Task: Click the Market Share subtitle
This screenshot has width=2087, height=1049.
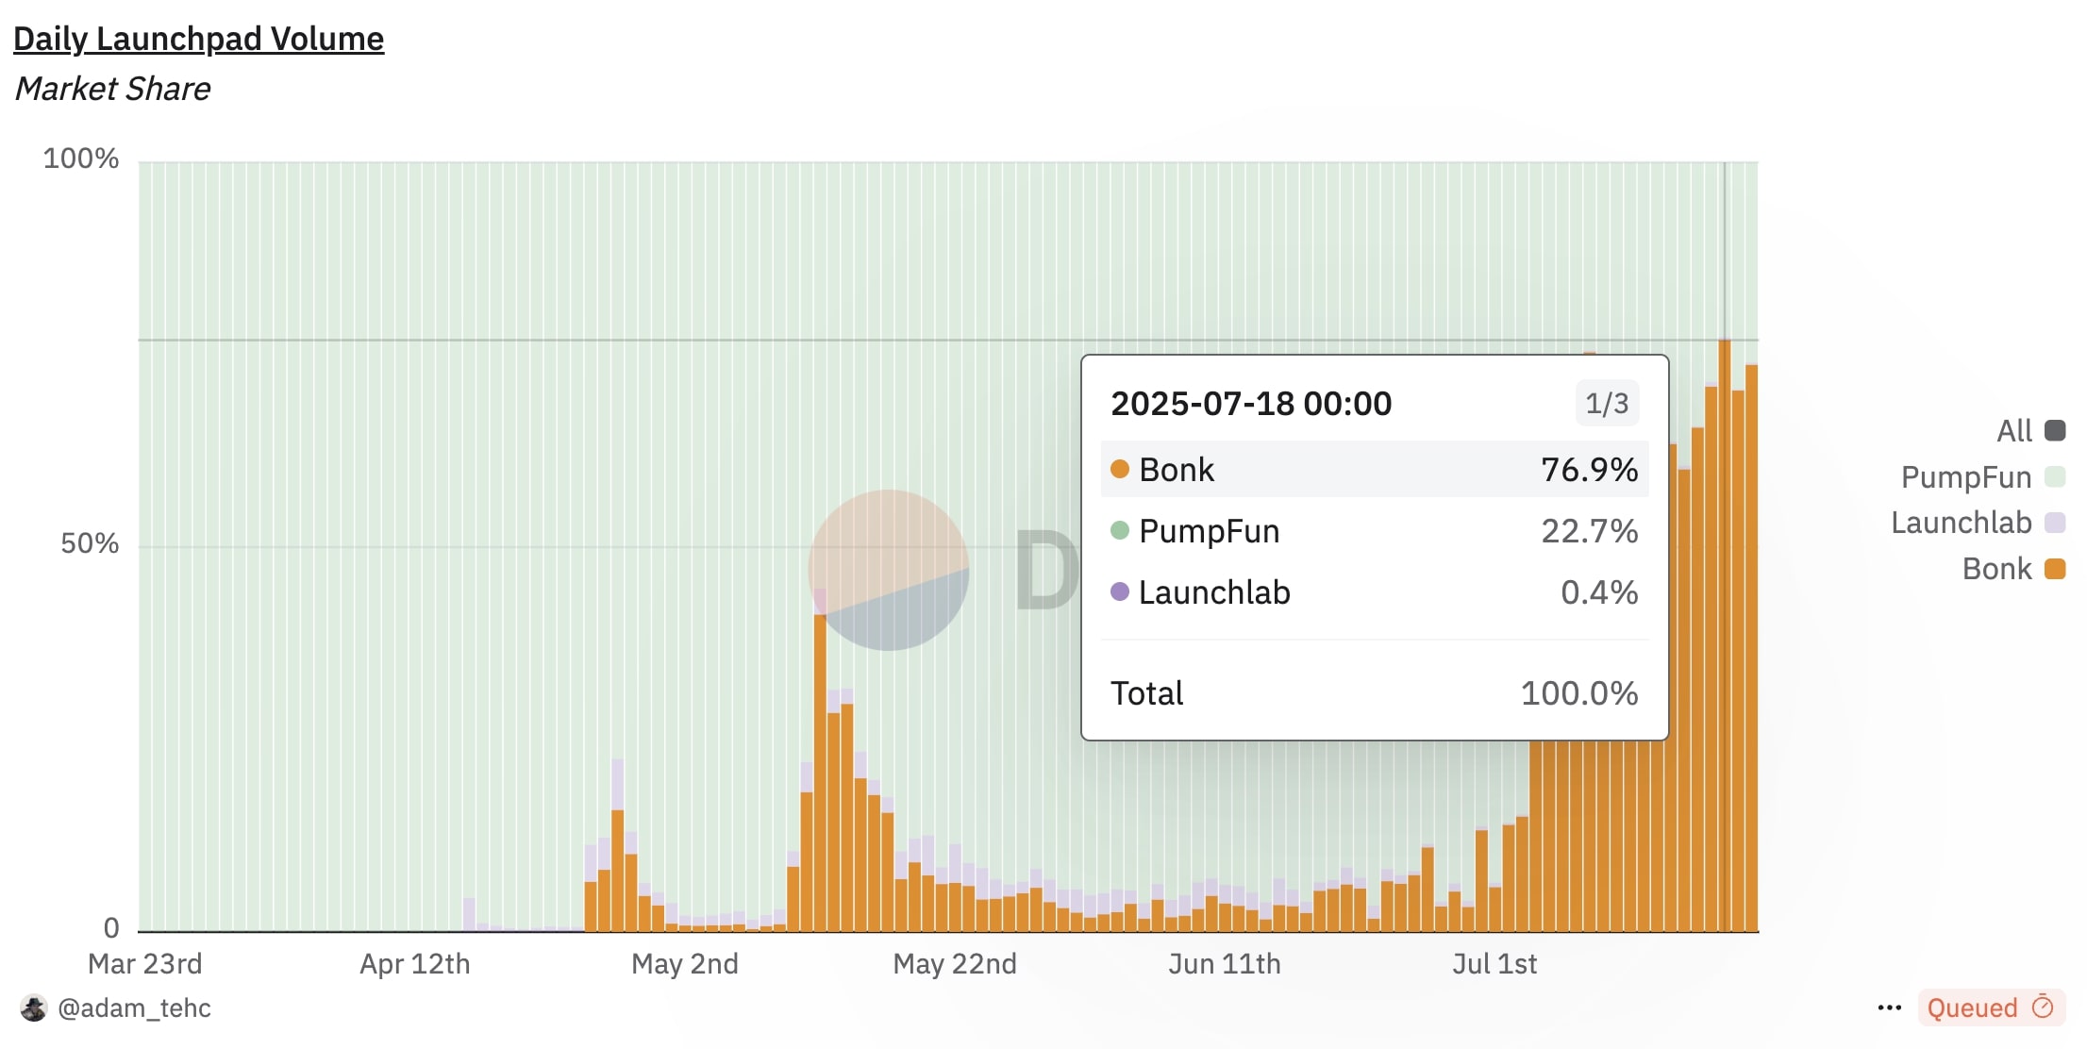Action: 112,89
